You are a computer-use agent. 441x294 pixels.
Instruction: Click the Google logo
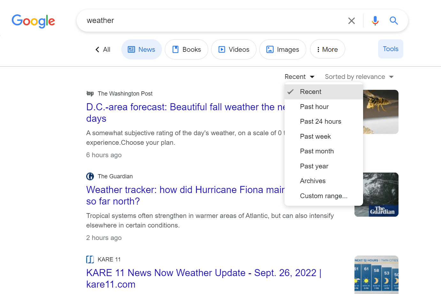(34, 21)
